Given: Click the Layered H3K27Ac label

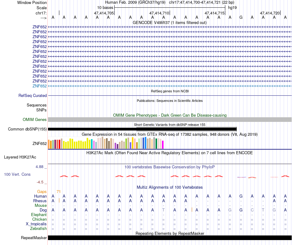Looking at the screenshot, I should [x=20, y=157].
